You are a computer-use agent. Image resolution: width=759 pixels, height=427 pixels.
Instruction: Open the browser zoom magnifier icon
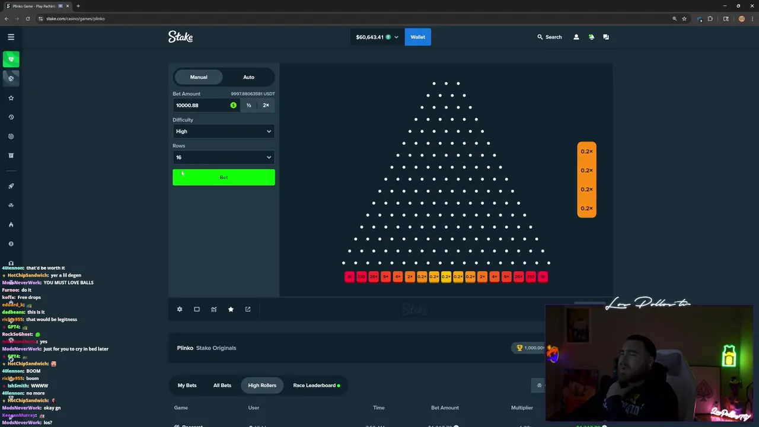(x=674, y=18)
